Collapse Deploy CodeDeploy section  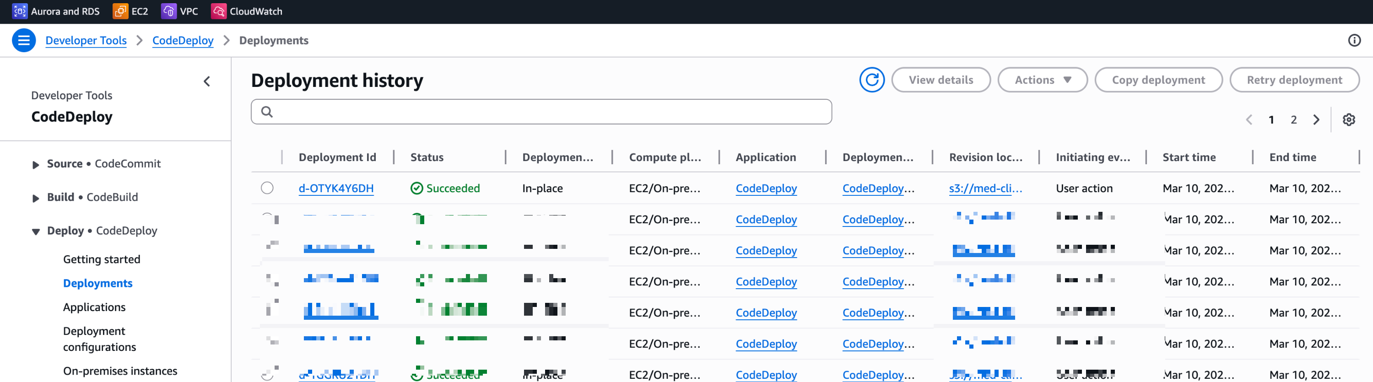[35, 232]
